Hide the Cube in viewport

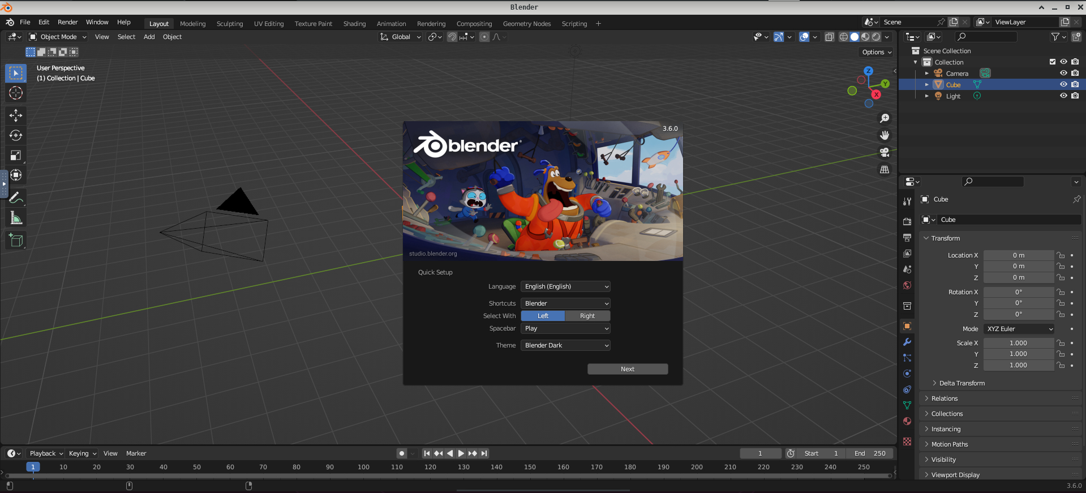click(1063, 84)
